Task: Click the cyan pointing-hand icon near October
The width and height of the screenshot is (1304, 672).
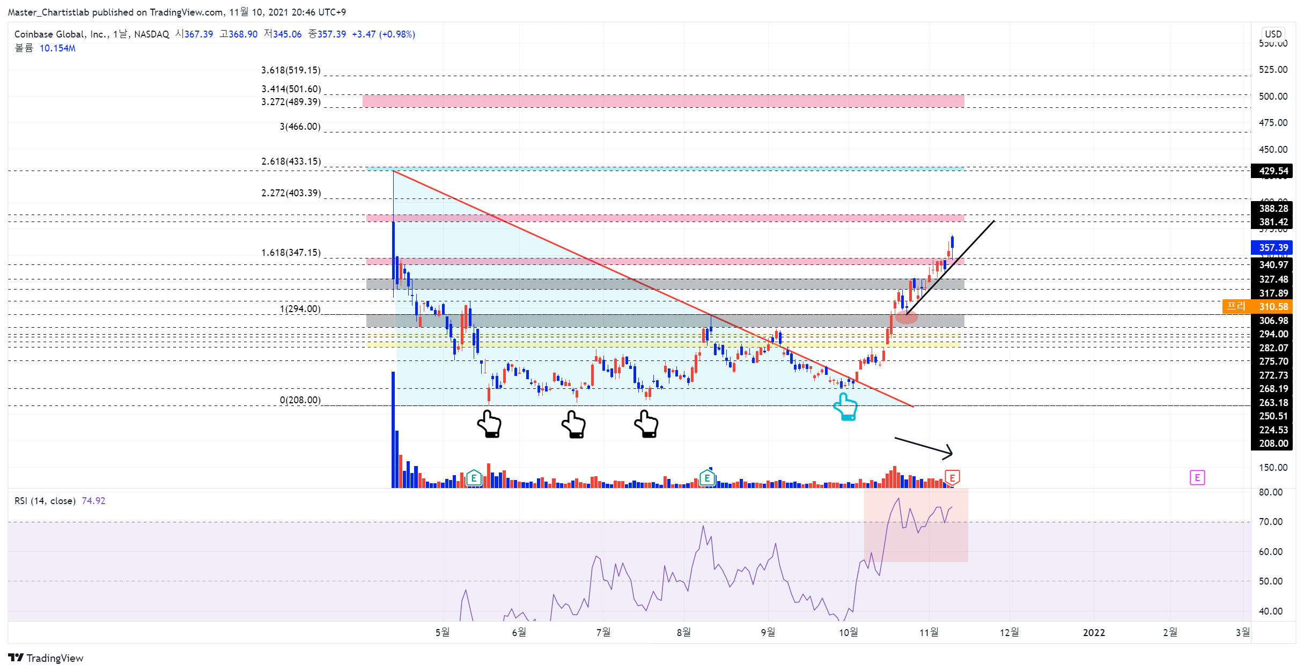Action: click(x=846, y=407)
